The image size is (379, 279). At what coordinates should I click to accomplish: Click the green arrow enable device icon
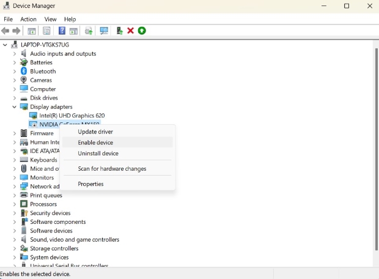pos(142,31)
